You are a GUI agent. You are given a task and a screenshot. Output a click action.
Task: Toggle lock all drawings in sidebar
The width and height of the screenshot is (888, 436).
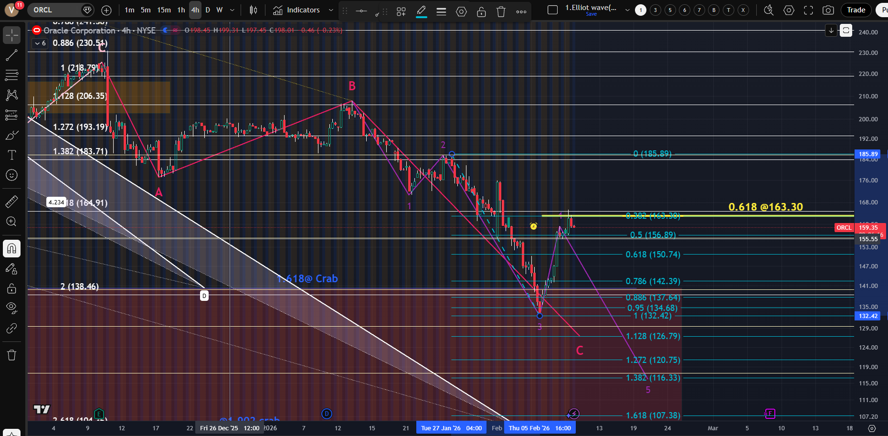[11, 288]
